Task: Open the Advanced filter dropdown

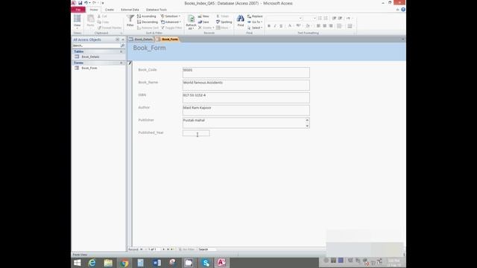Action: 171,22
